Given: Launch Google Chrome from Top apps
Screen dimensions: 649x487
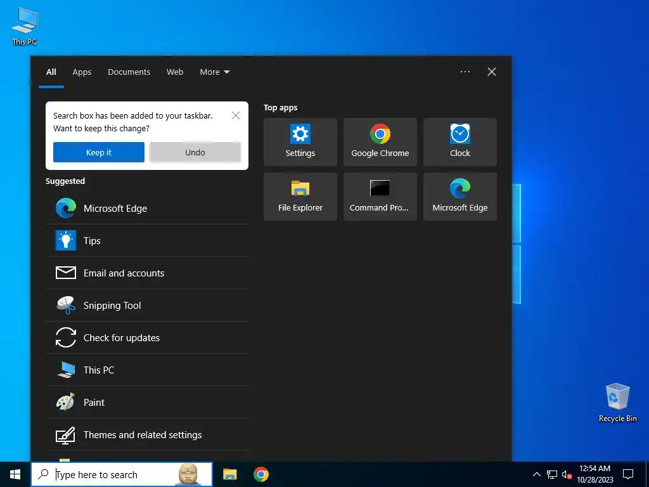Looking at the screenshot, I should pos(380,142).
